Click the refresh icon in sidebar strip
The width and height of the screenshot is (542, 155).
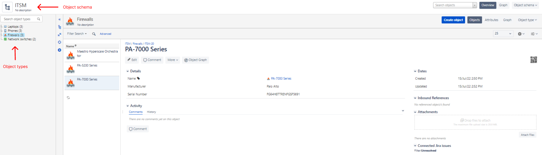point(59,42)
